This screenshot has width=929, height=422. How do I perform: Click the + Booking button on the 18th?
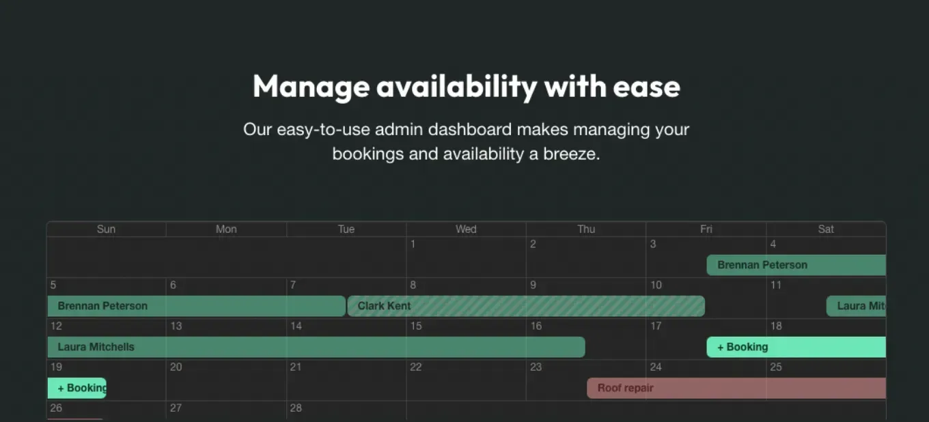pyautogui.click(x=796, y=347)
